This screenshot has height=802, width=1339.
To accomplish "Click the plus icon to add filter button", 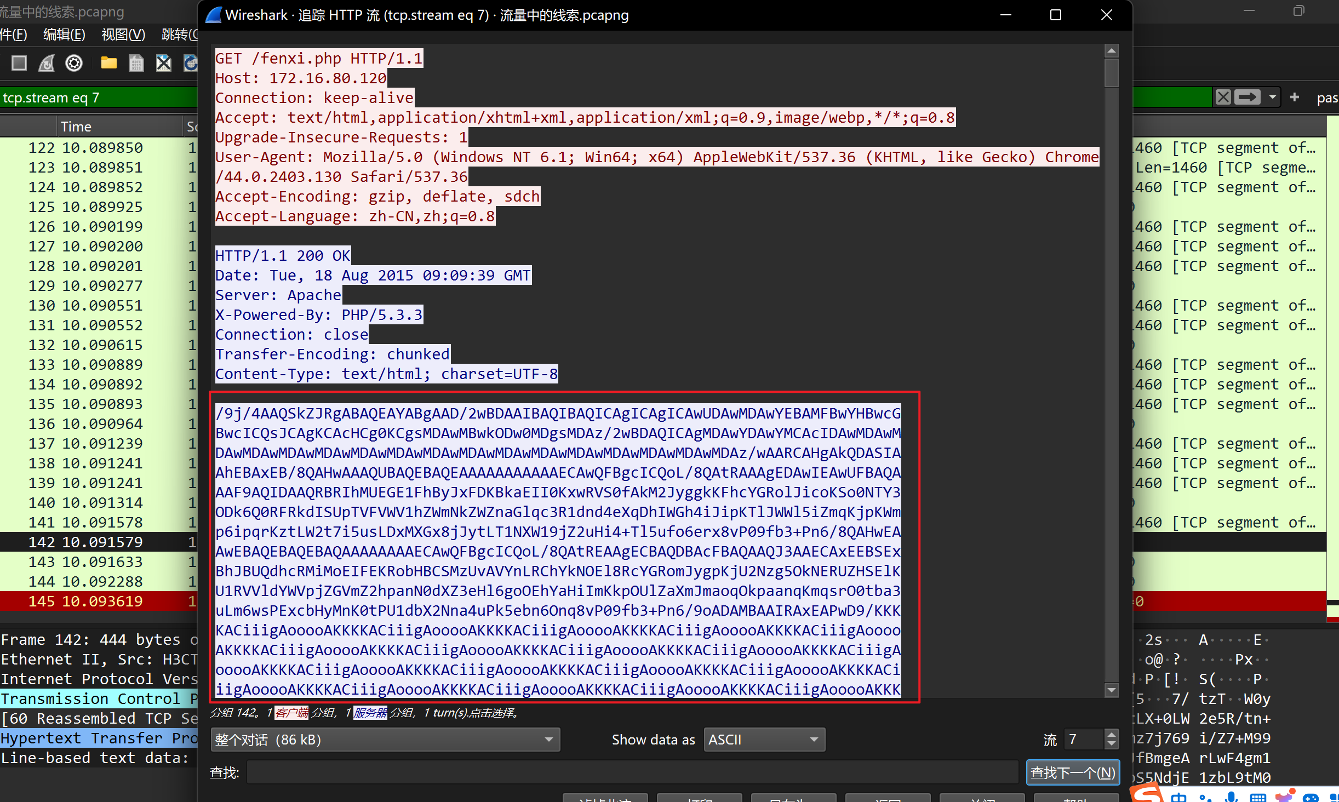I will click(1295, 98).
